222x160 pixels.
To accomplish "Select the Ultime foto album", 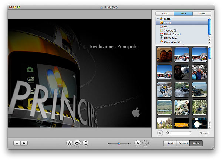I will tap(182, 38).
